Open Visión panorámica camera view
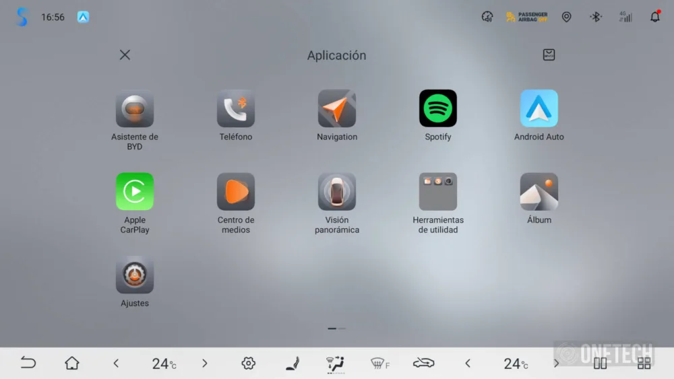Screen dimensions: 674x379 click(337, 192)
